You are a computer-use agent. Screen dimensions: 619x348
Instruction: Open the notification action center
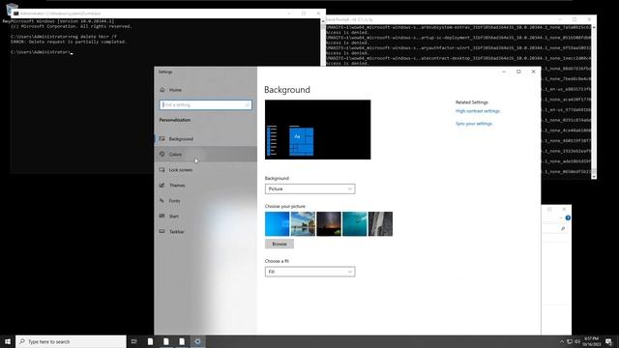pos(608,341)
